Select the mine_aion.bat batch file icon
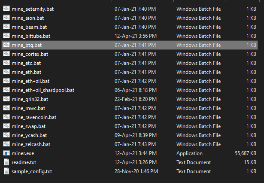 6,18
